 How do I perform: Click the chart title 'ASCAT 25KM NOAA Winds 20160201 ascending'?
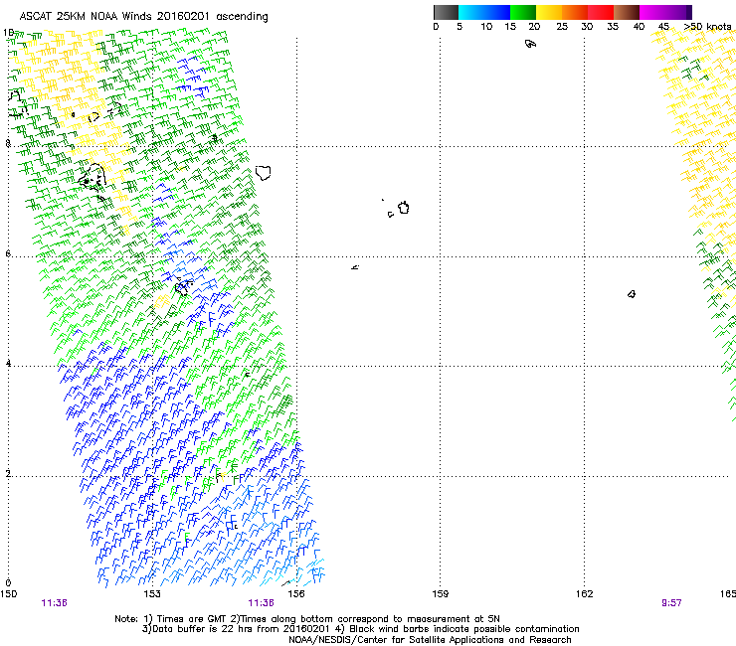coord(143,17)
